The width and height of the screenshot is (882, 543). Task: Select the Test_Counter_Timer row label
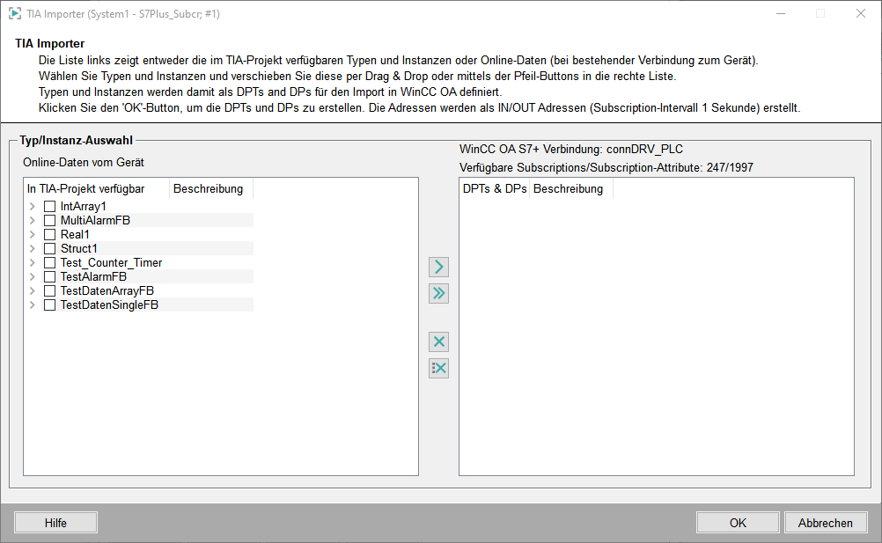point(111,262)
